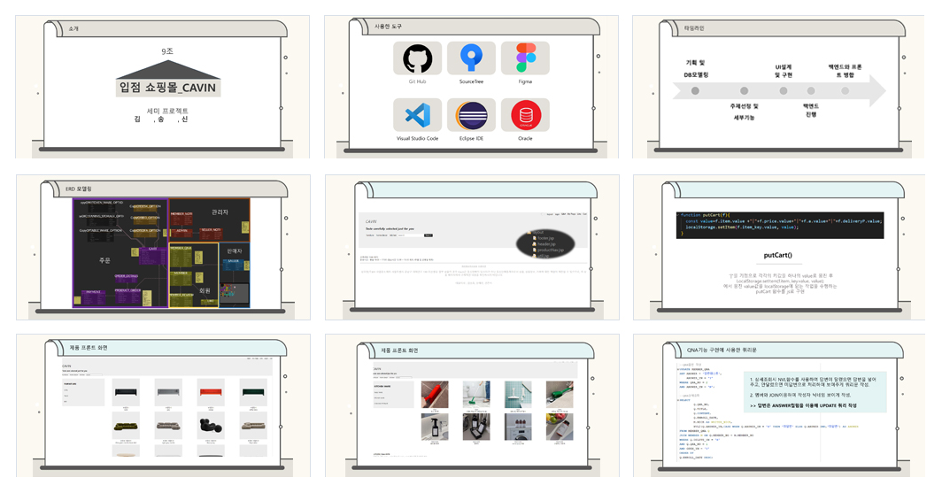Click the dark oval folder list highlight
Screen dimensions: 942x493
coord(545,243)
